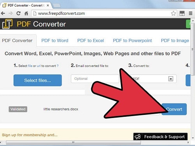Click the Select files... button

37,80
